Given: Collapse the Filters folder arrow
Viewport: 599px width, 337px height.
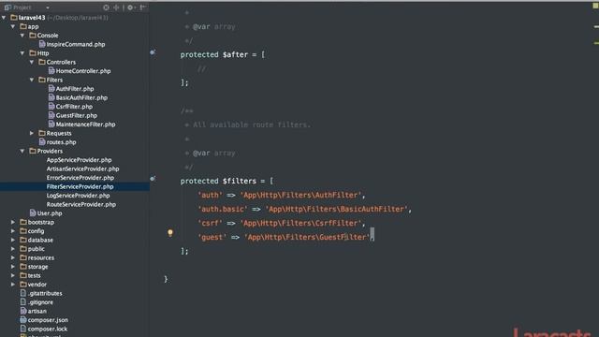Looking at the screenshot, I should (x=32, y=80).
